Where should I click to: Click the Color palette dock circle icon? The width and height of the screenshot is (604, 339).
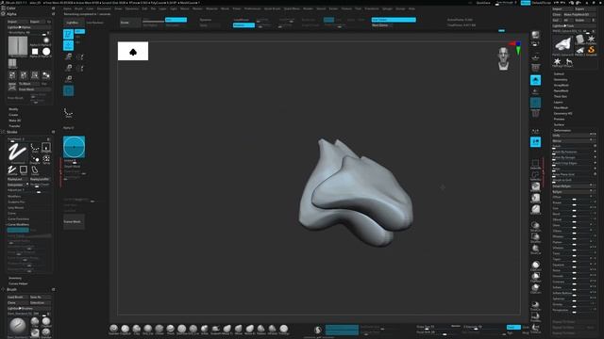53,8
